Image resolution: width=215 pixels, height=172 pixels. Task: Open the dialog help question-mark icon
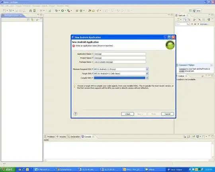pos(75,114)
